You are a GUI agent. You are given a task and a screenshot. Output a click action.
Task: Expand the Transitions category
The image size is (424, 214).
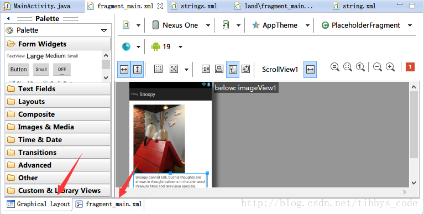coord(57,152)
